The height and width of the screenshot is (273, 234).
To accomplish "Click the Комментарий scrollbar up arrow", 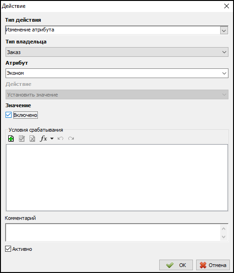I will (x=224, y=229).
